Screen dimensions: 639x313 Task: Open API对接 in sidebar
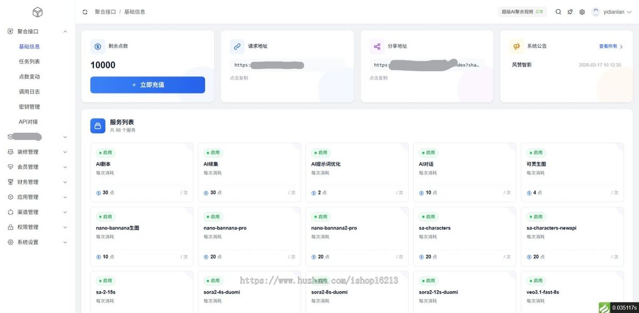28,122
